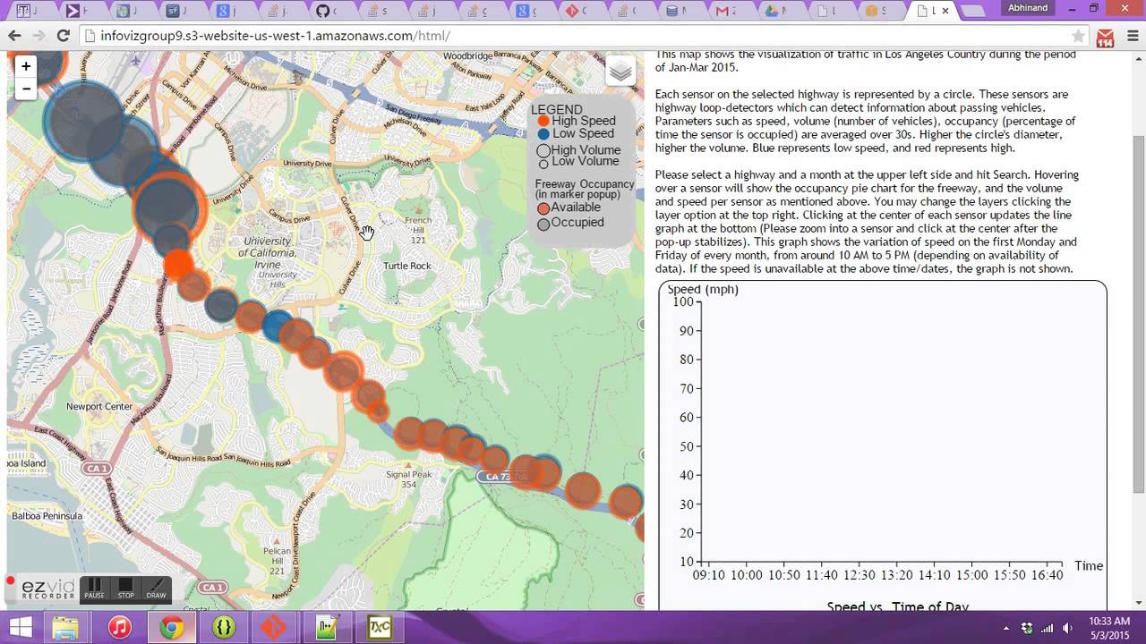Click the Occupied gray legend swatch
The image size is (1146, 644).
(543, 224)
